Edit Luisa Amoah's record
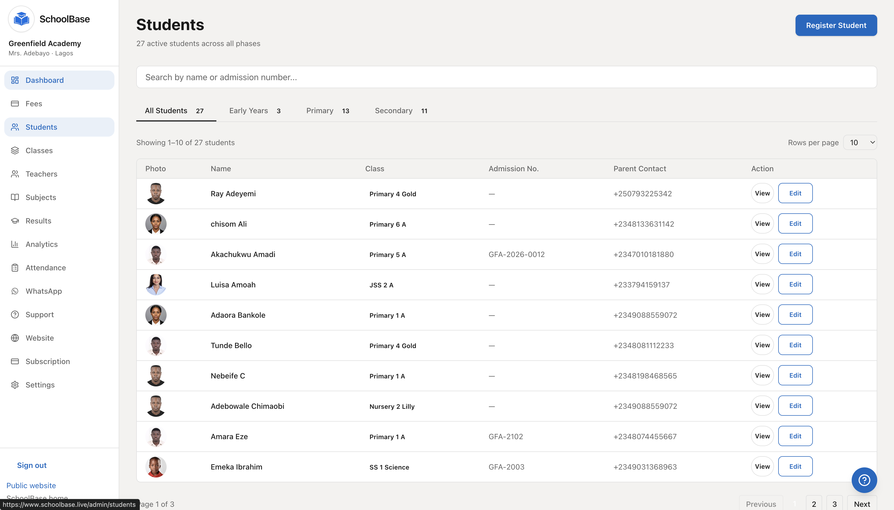 point(795,284)
